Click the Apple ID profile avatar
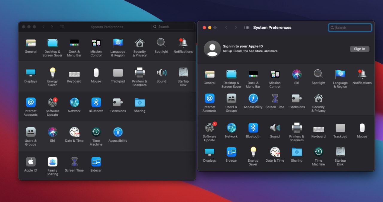Image resolution: width=383 pixels, height=202 pixels. point(212,49)
